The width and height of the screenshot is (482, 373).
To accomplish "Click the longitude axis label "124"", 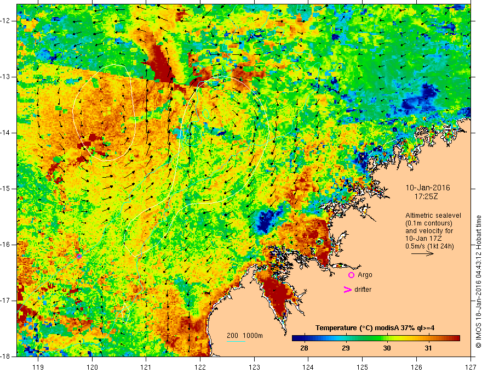I will (308, 367).
